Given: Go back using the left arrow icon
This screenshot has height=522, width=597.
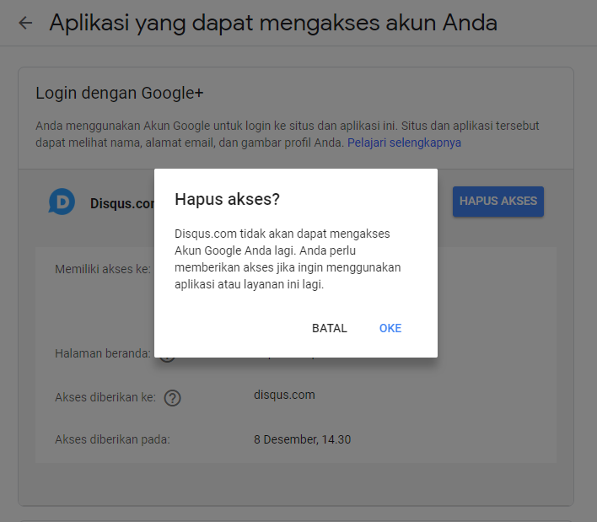Looking at the screenshot, I should click(25, 23).
